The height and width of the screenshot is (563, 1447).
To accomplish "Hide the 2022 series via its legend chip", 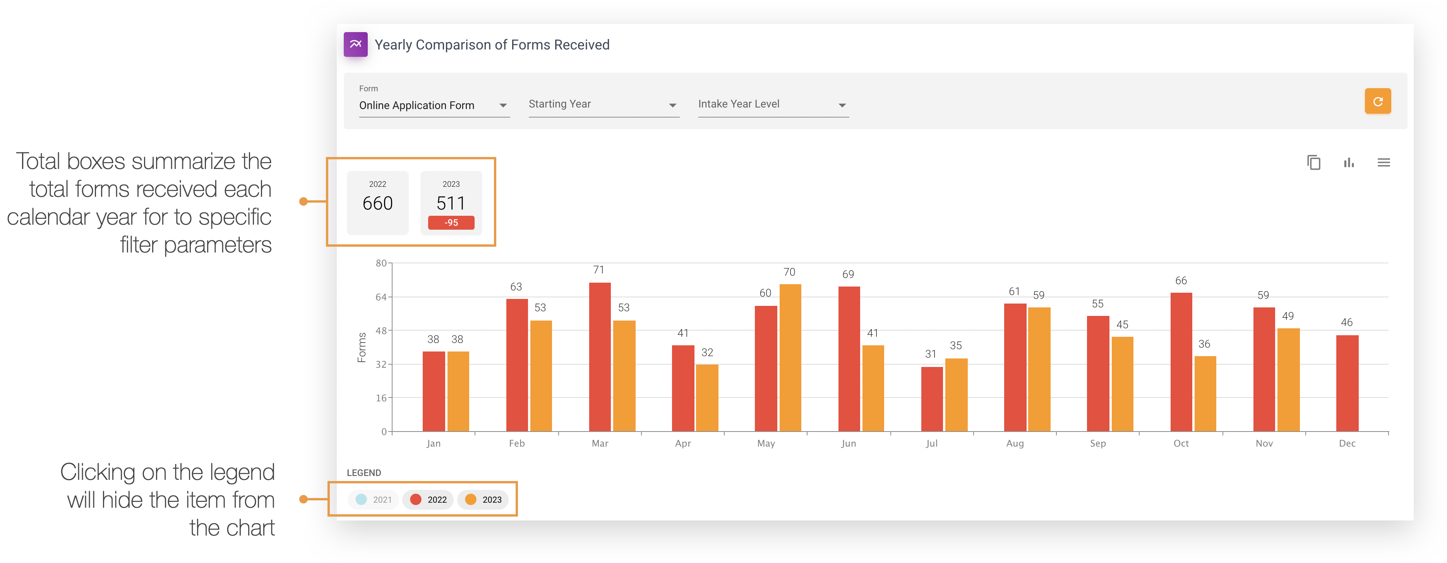I will click(x=428, y=499).
